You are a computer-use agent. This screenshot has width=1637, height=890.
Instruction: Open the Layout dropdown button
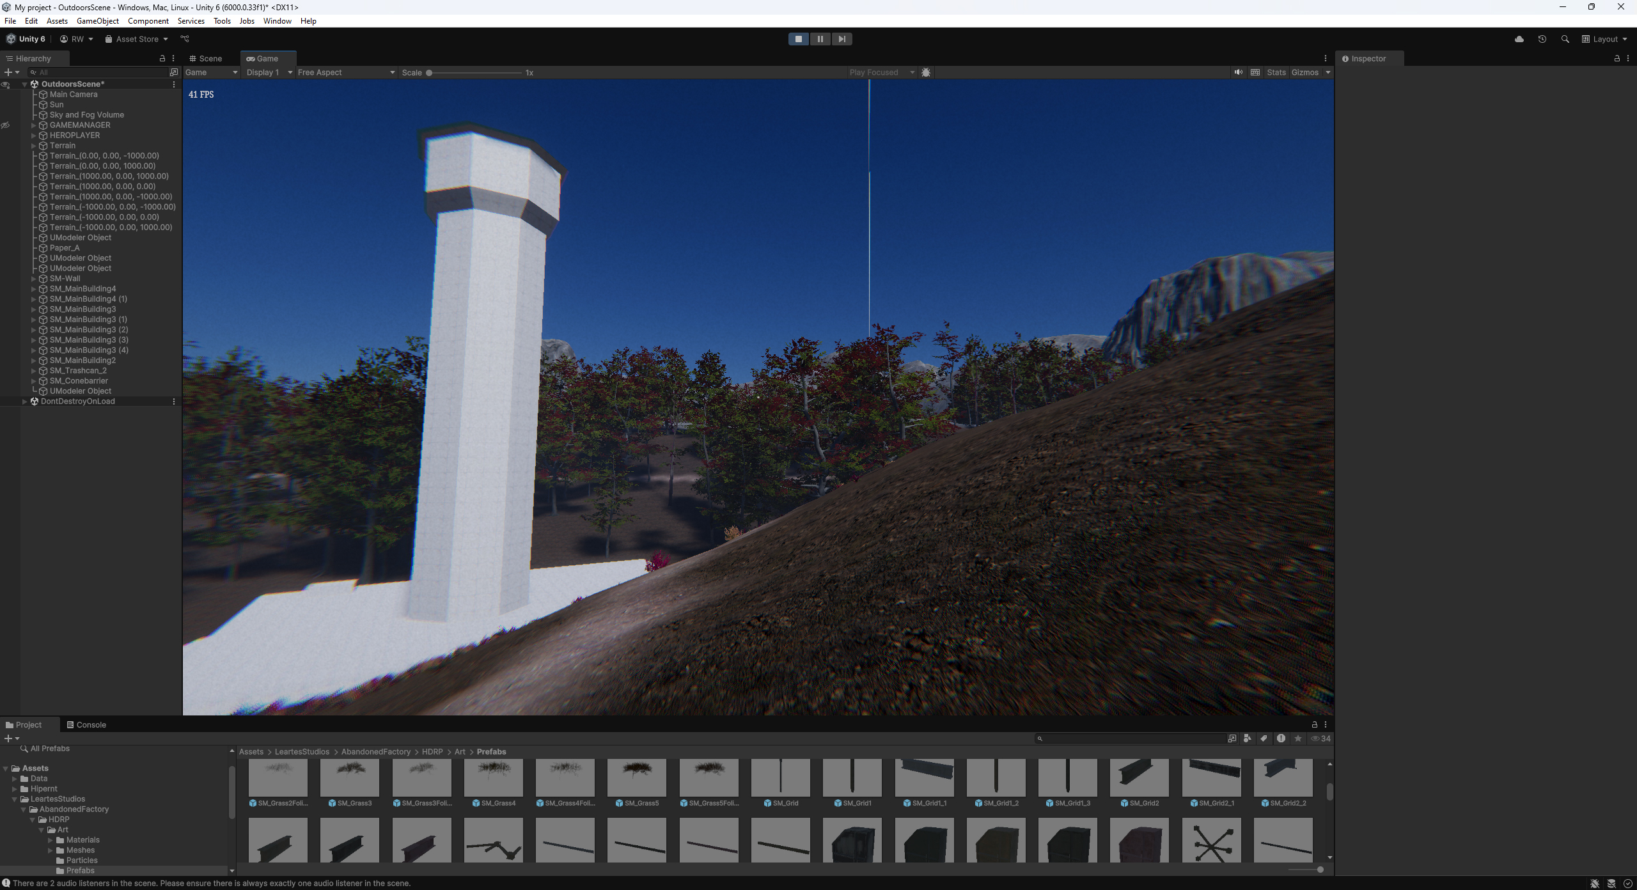click(x=1604, y=39)
